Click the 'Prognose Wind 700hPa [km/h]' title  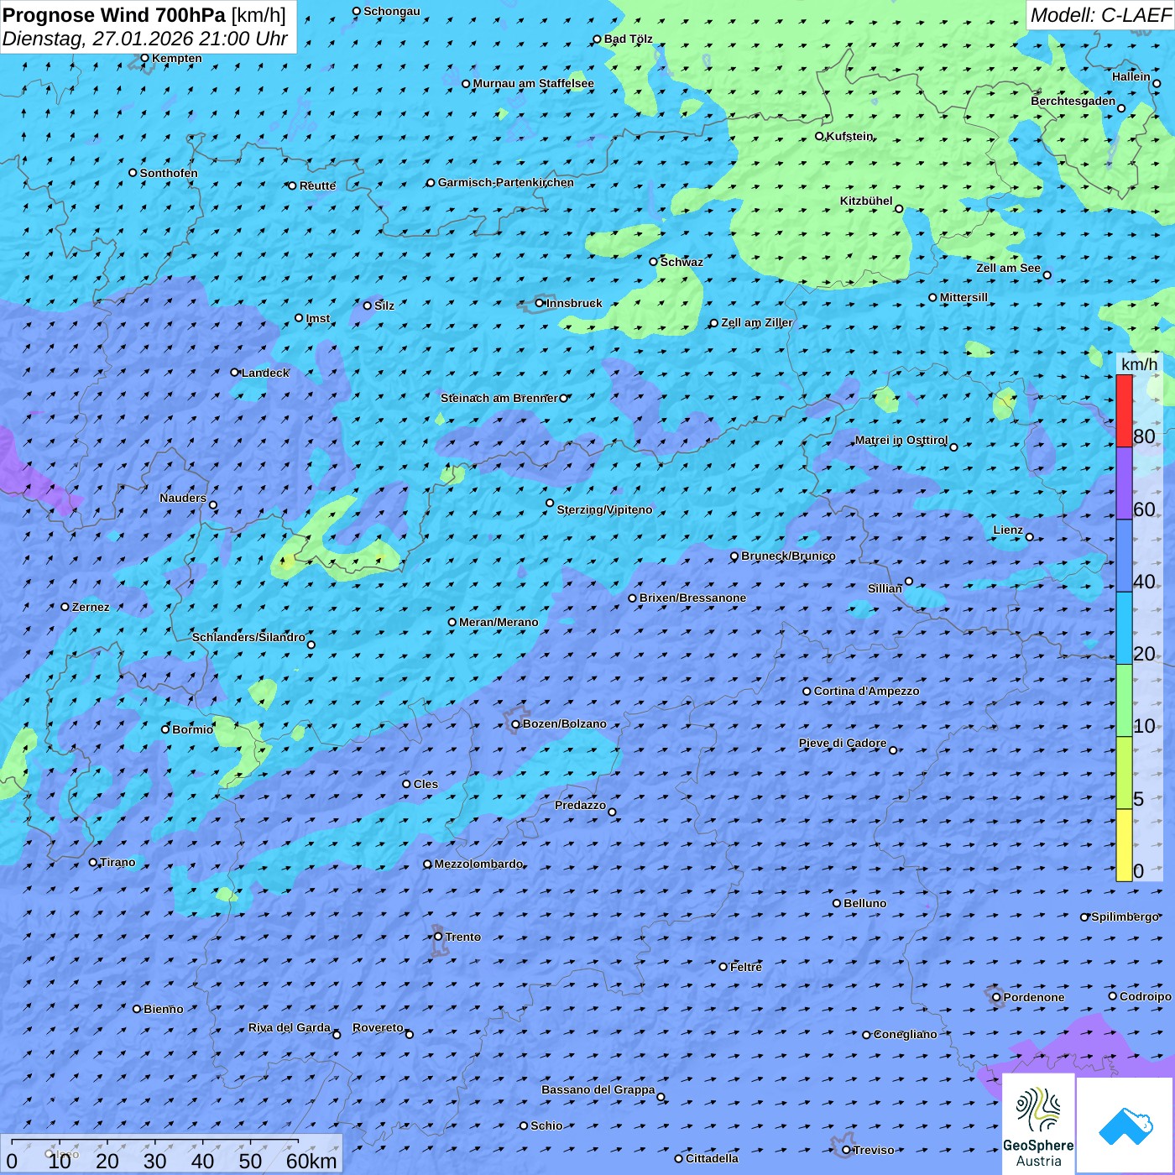tap(144, 15)
